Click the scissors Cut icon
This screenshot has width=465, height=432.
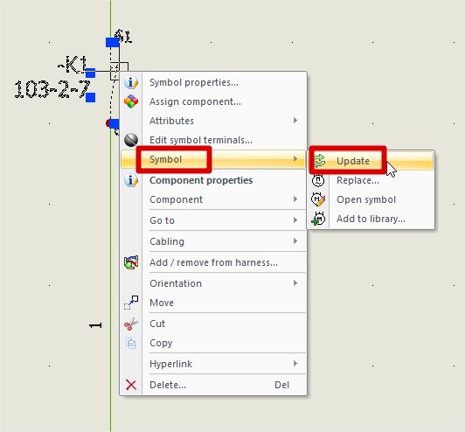(131, 324)
